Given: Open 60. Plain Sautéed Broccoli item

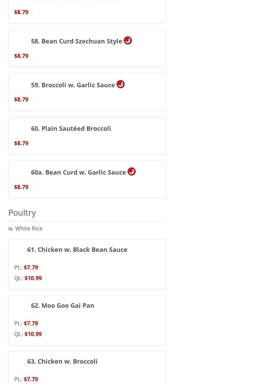Looking at the screenshot, I should click(x=71, y=129).
